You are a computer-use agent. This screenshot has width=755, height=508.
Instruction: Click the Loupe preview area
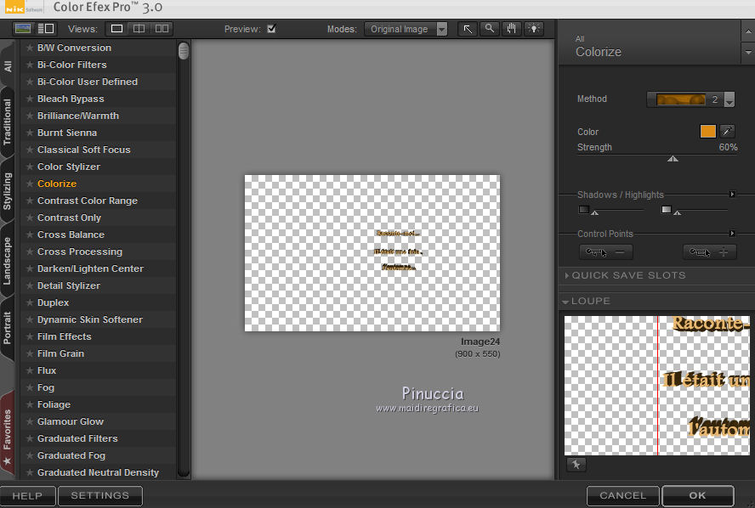pos(656,386)
